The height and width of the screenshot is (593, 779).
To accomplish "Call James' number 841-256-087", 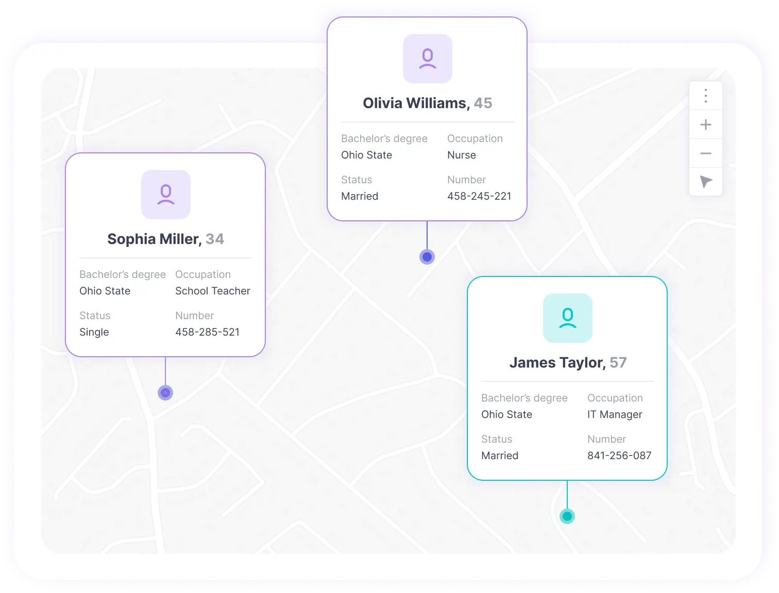I will (x=619, y=456).
